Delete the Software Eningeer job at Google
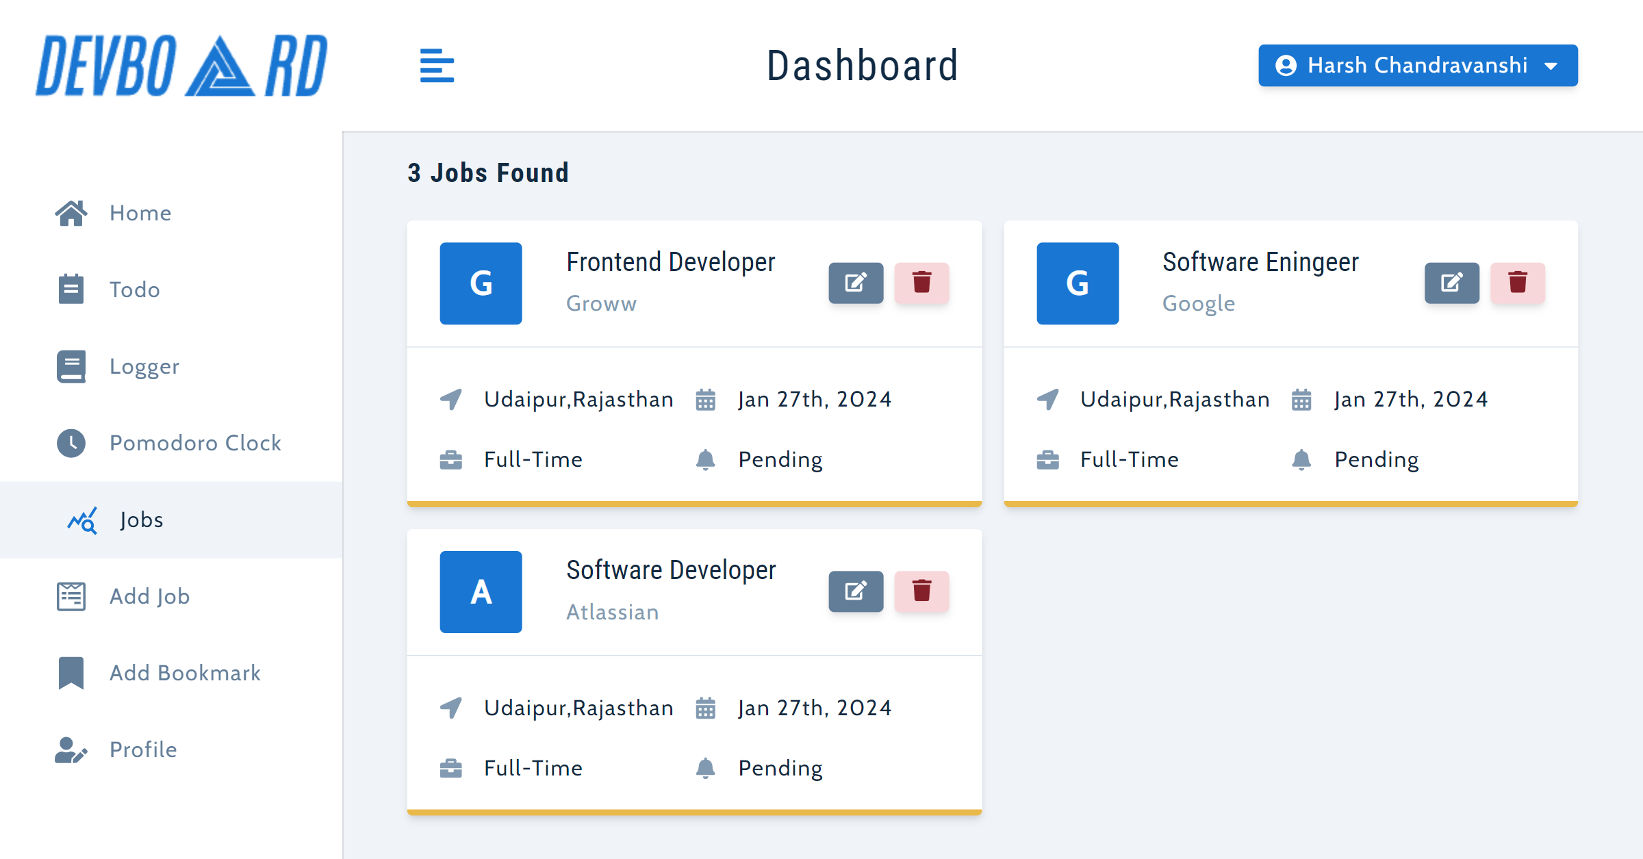1643x859 pixels. [x=1518, y=283]
